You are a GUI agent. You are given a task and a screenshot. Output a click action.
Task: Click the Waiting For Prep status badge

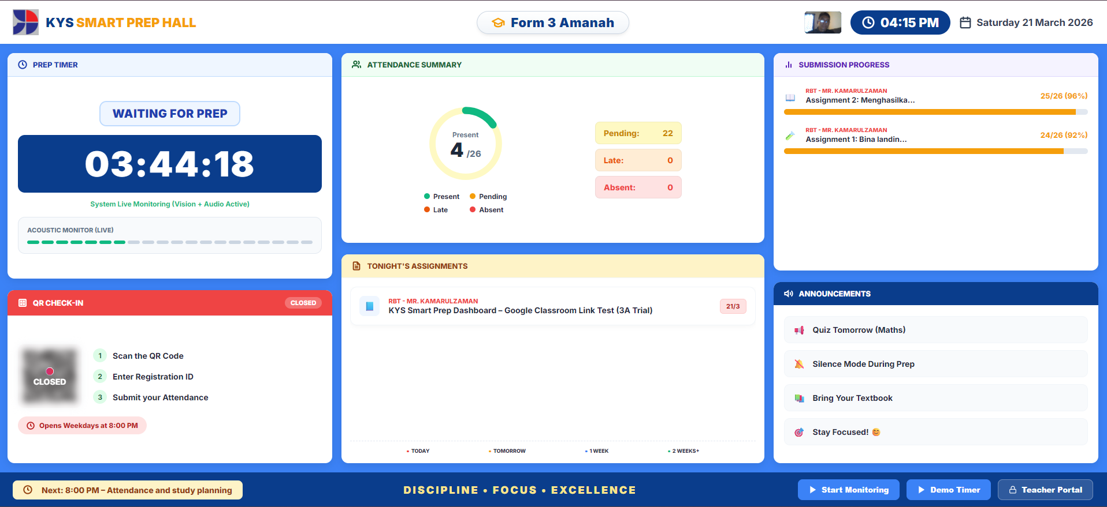click(x=170, y=114)
